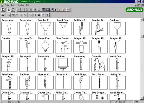This screenshot has height=103, width=144.
Task: Click the new document icon
Action: pos(3,10)
